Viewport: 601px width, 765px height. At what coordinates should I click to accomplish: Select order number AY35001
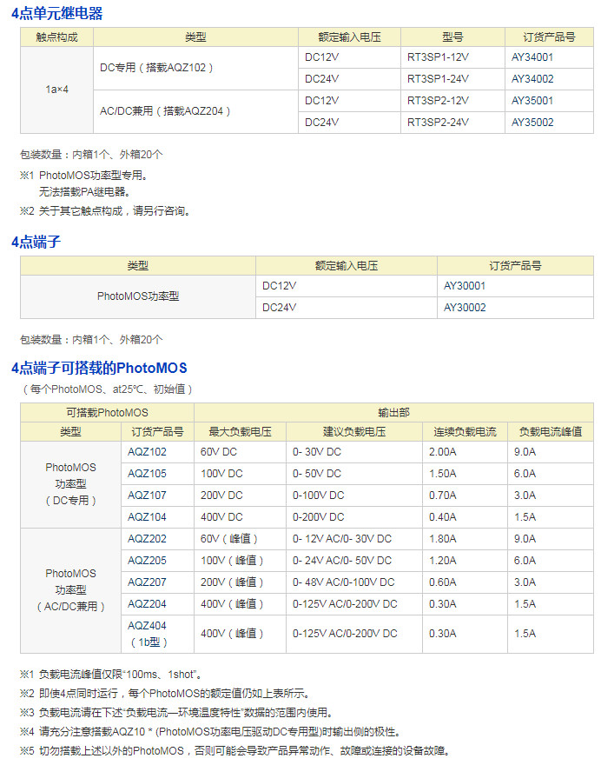pos(532,101)
